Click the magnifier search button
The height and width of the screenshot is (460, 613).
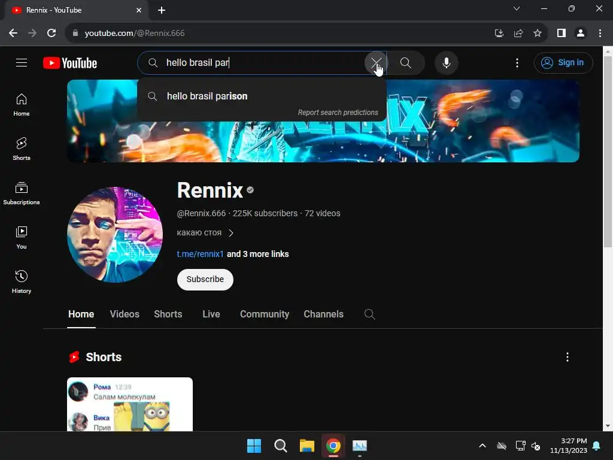point(405,62)
